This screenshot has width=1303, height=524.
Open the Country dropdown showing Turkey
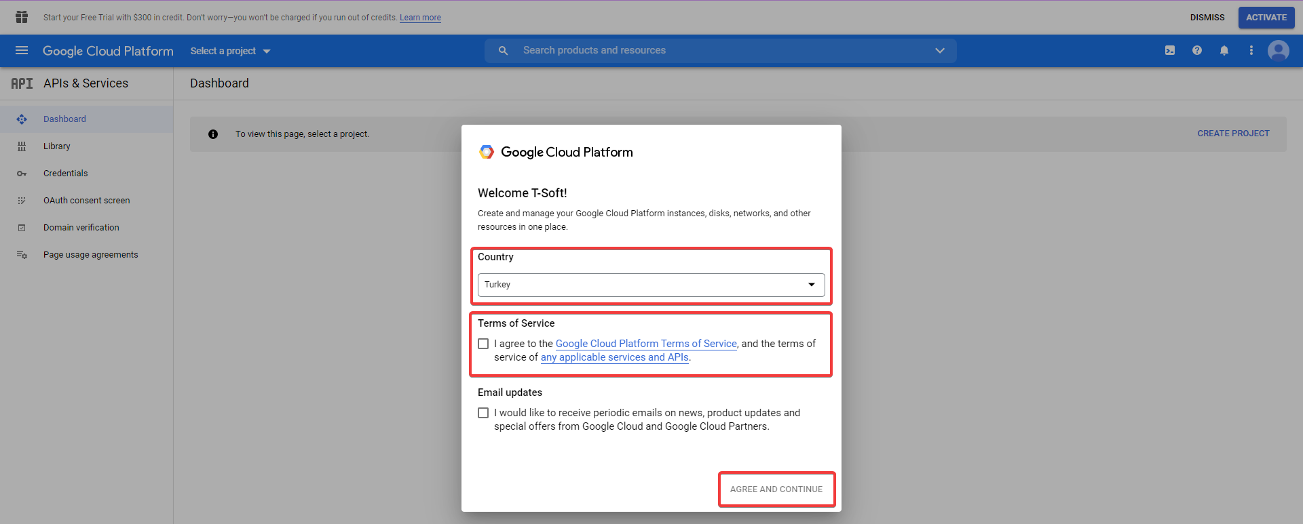(651, 285)
